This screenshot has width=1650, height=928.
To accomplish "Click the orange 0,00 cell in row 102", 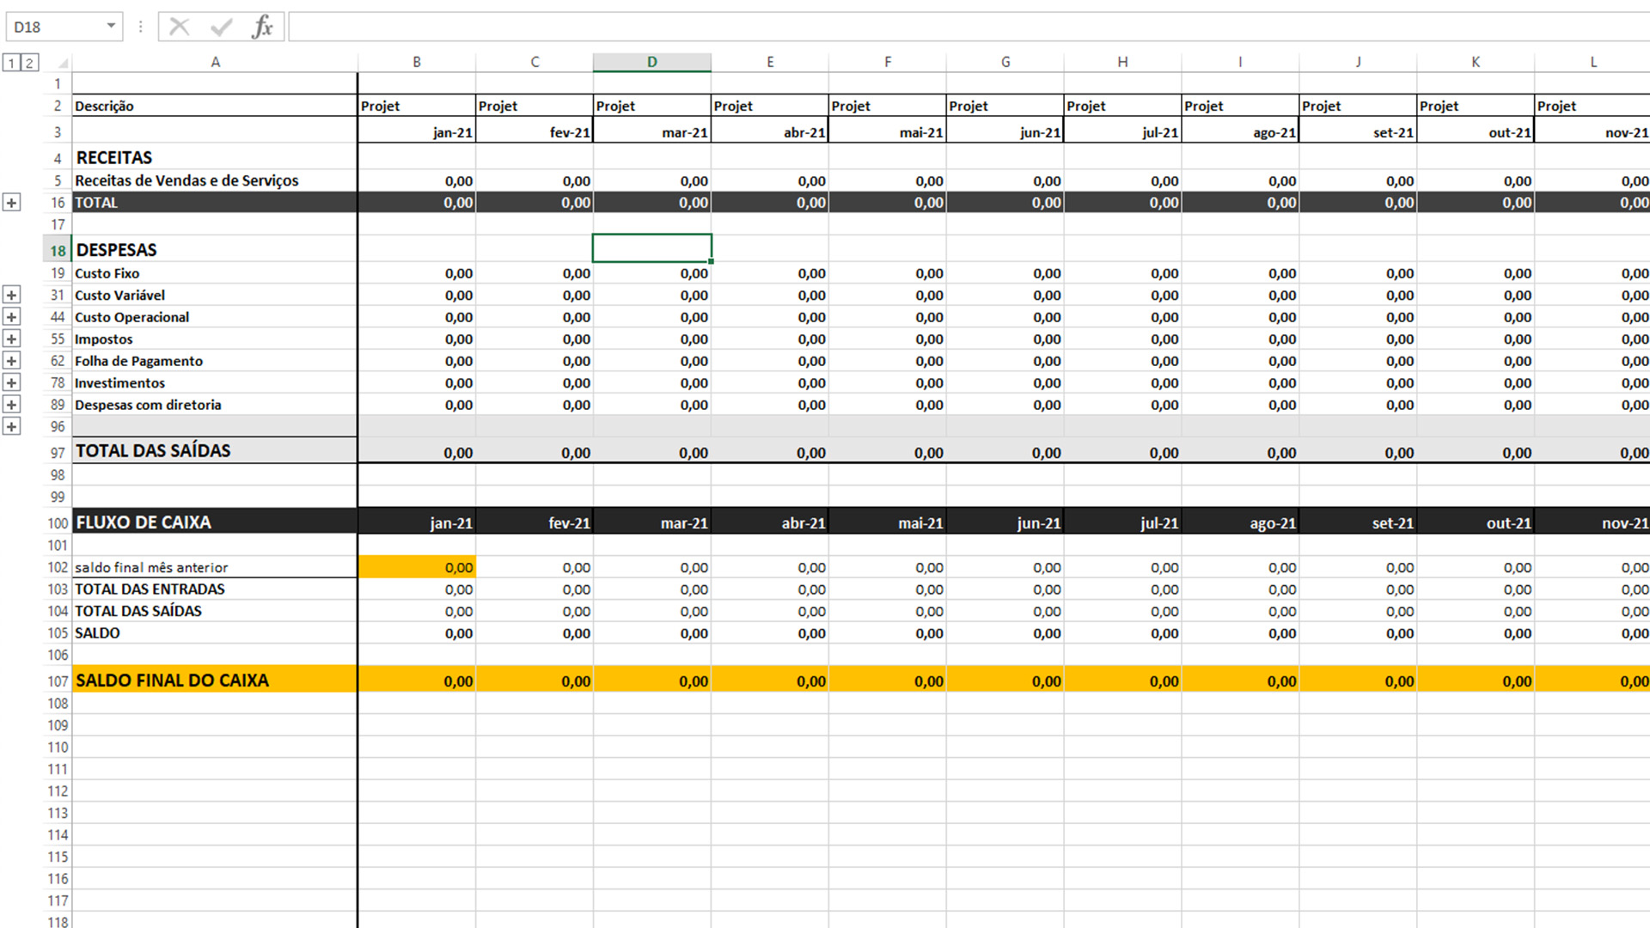I will (417, 567).
